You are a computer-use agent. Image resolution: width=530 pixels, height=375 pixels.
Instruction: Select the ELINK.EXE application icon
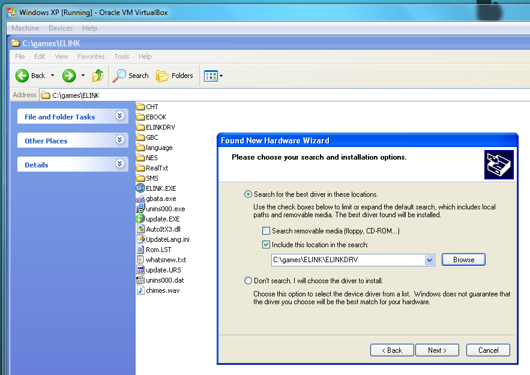140,188
